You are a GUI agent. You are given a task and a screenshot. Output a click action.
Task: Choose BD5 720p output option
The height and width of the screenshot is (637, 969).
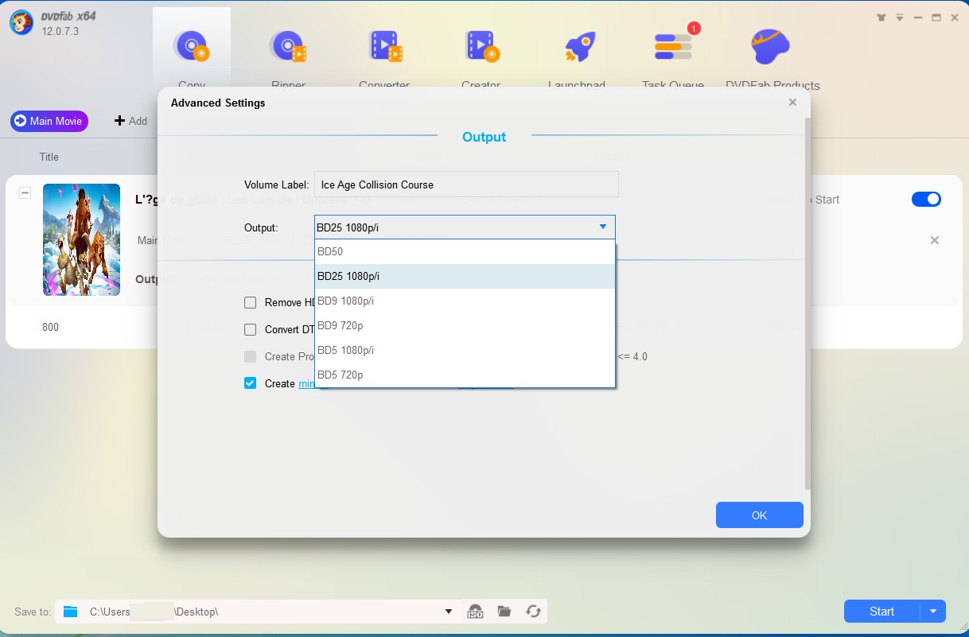click(x=465, y=375)
